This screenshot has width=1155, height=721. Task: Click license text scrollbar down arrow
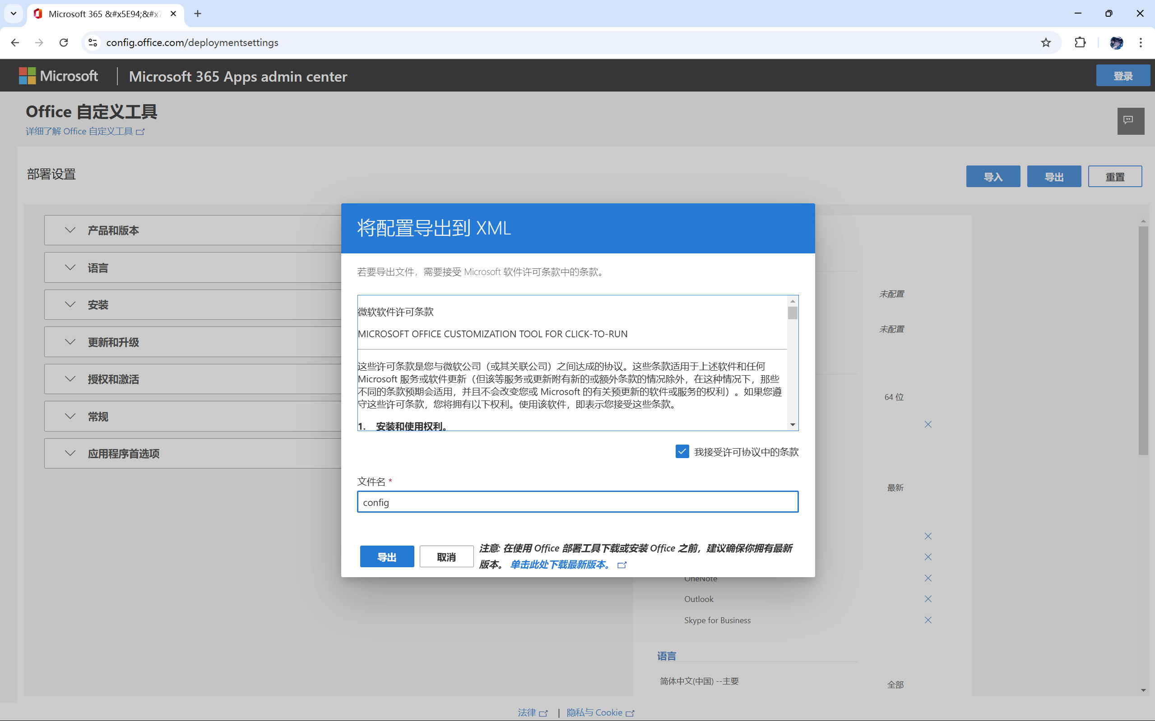(x=793, y=425)
